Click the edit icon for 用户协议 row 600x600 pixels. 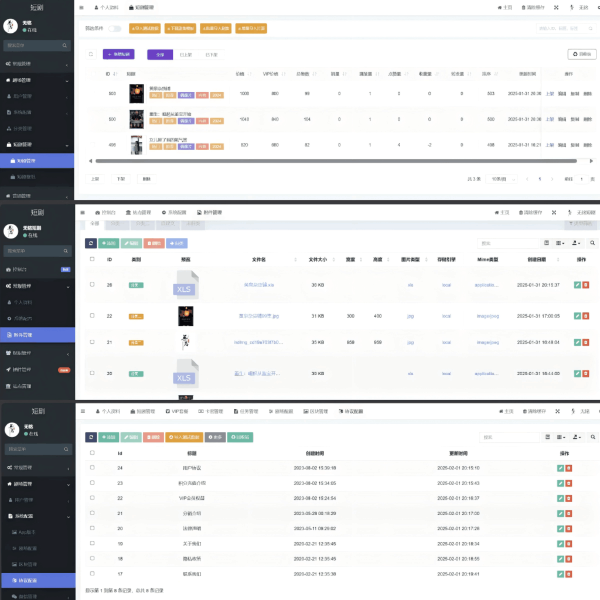pos(560,468)
